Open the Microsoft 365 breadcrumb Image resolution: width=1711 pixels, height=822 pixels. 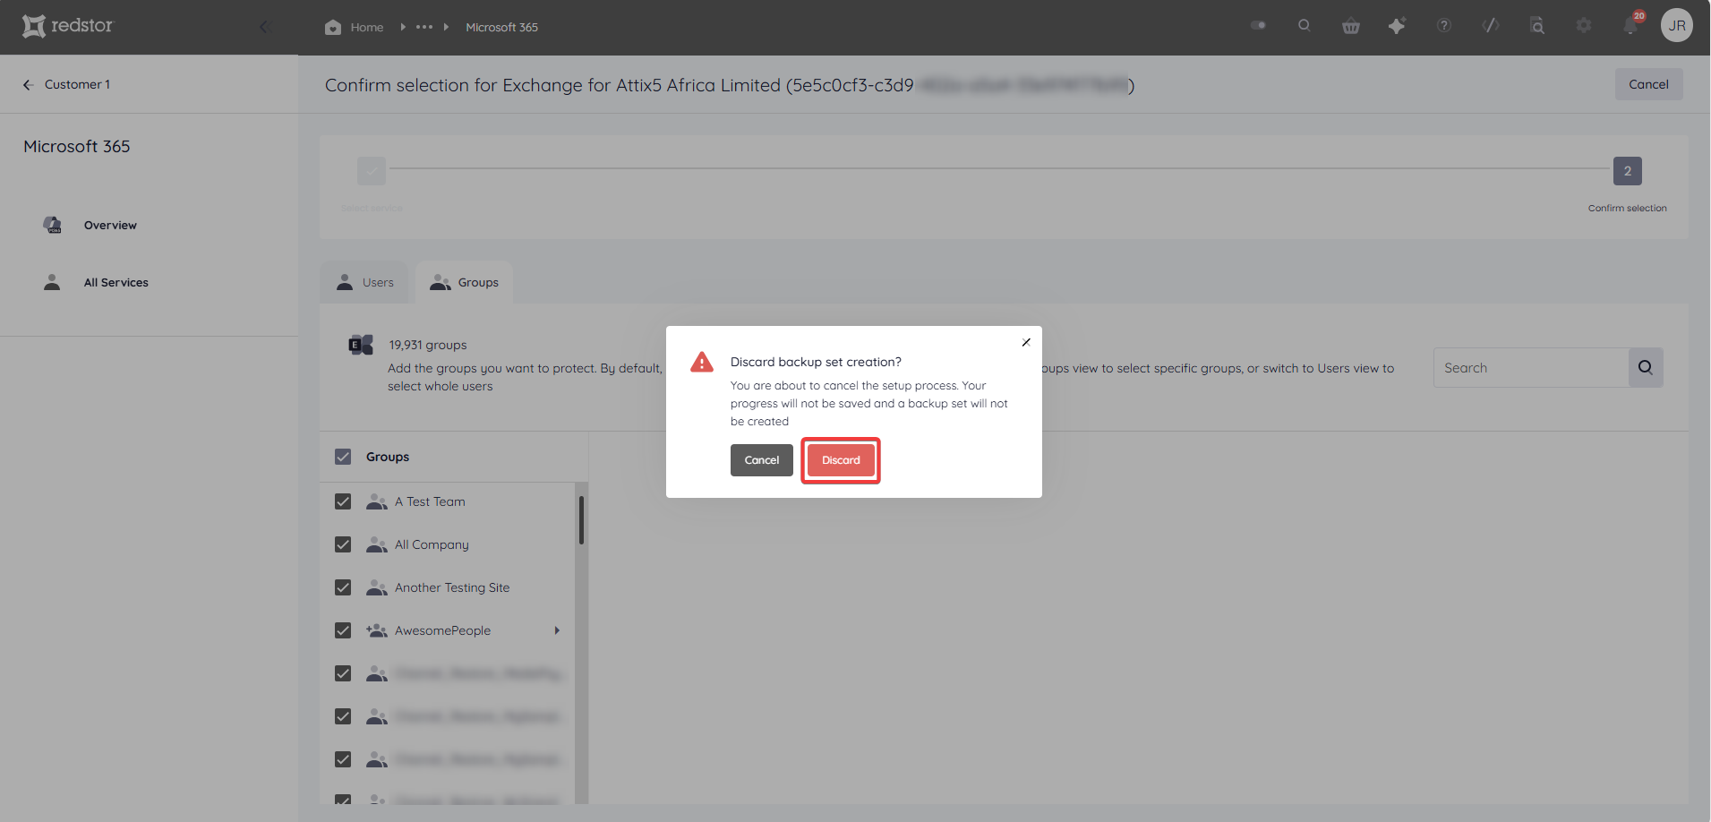[501, 27]
